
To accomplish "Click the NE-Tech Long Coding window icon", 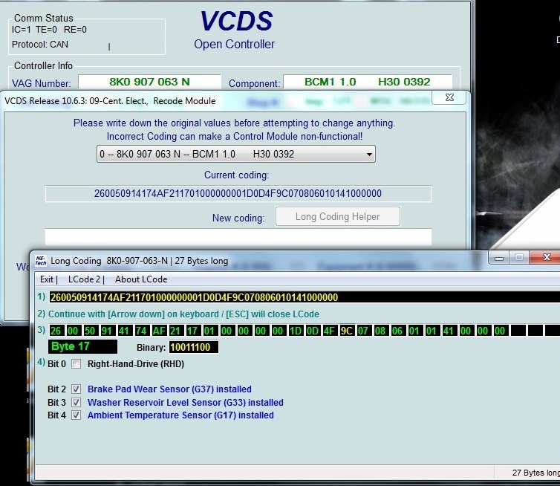I will 41,261.
